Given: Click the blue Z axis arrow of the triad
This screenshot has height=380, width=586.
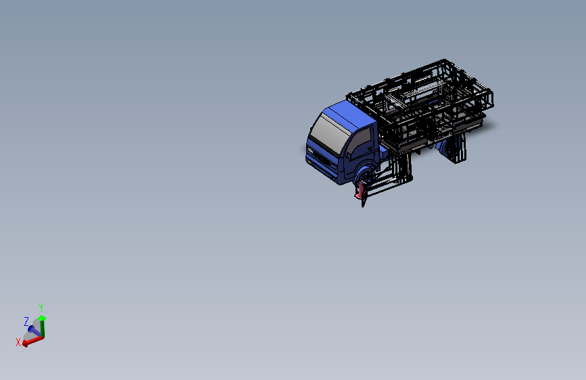Looking at the screenshot, I should (34, 331).
